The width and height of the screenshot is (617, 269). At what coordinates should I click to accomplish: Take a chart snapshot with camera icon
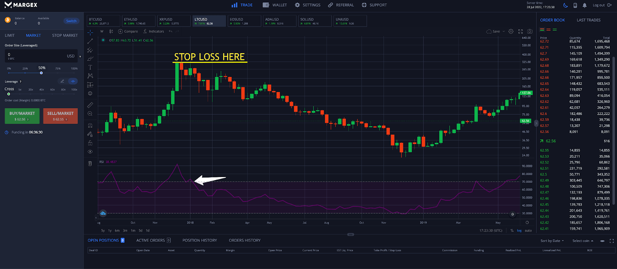(x=530, y=32)
